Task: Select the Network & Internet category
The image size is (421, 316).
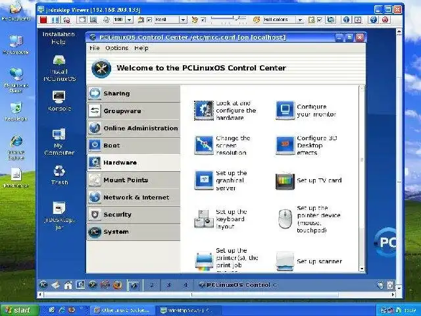Action: [134, 197]
